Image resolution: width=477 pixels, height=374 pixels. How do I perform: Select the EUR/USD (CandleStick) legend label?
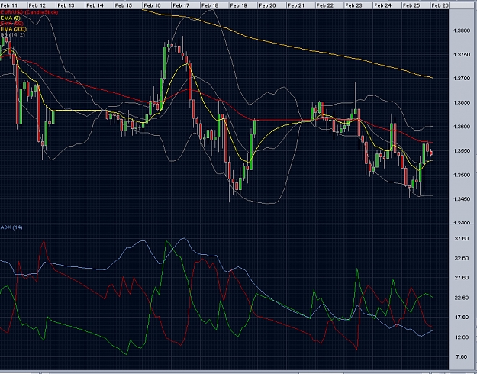click(x=29, y=12)
